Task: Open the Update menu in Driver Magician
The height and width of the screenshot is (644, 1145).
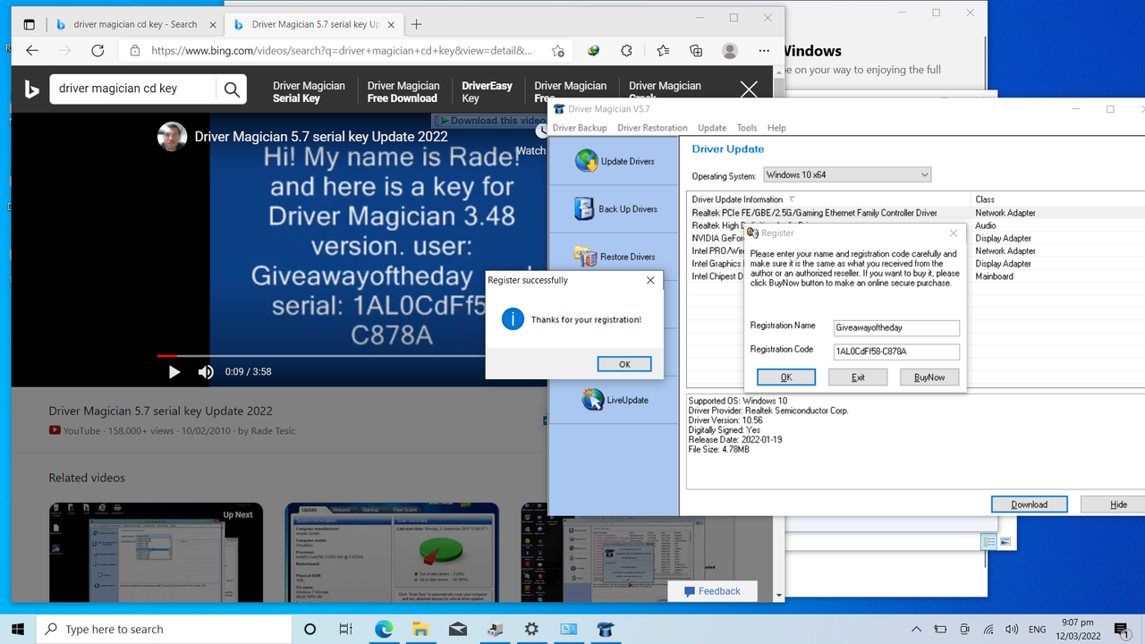Action: click(712, 128)
